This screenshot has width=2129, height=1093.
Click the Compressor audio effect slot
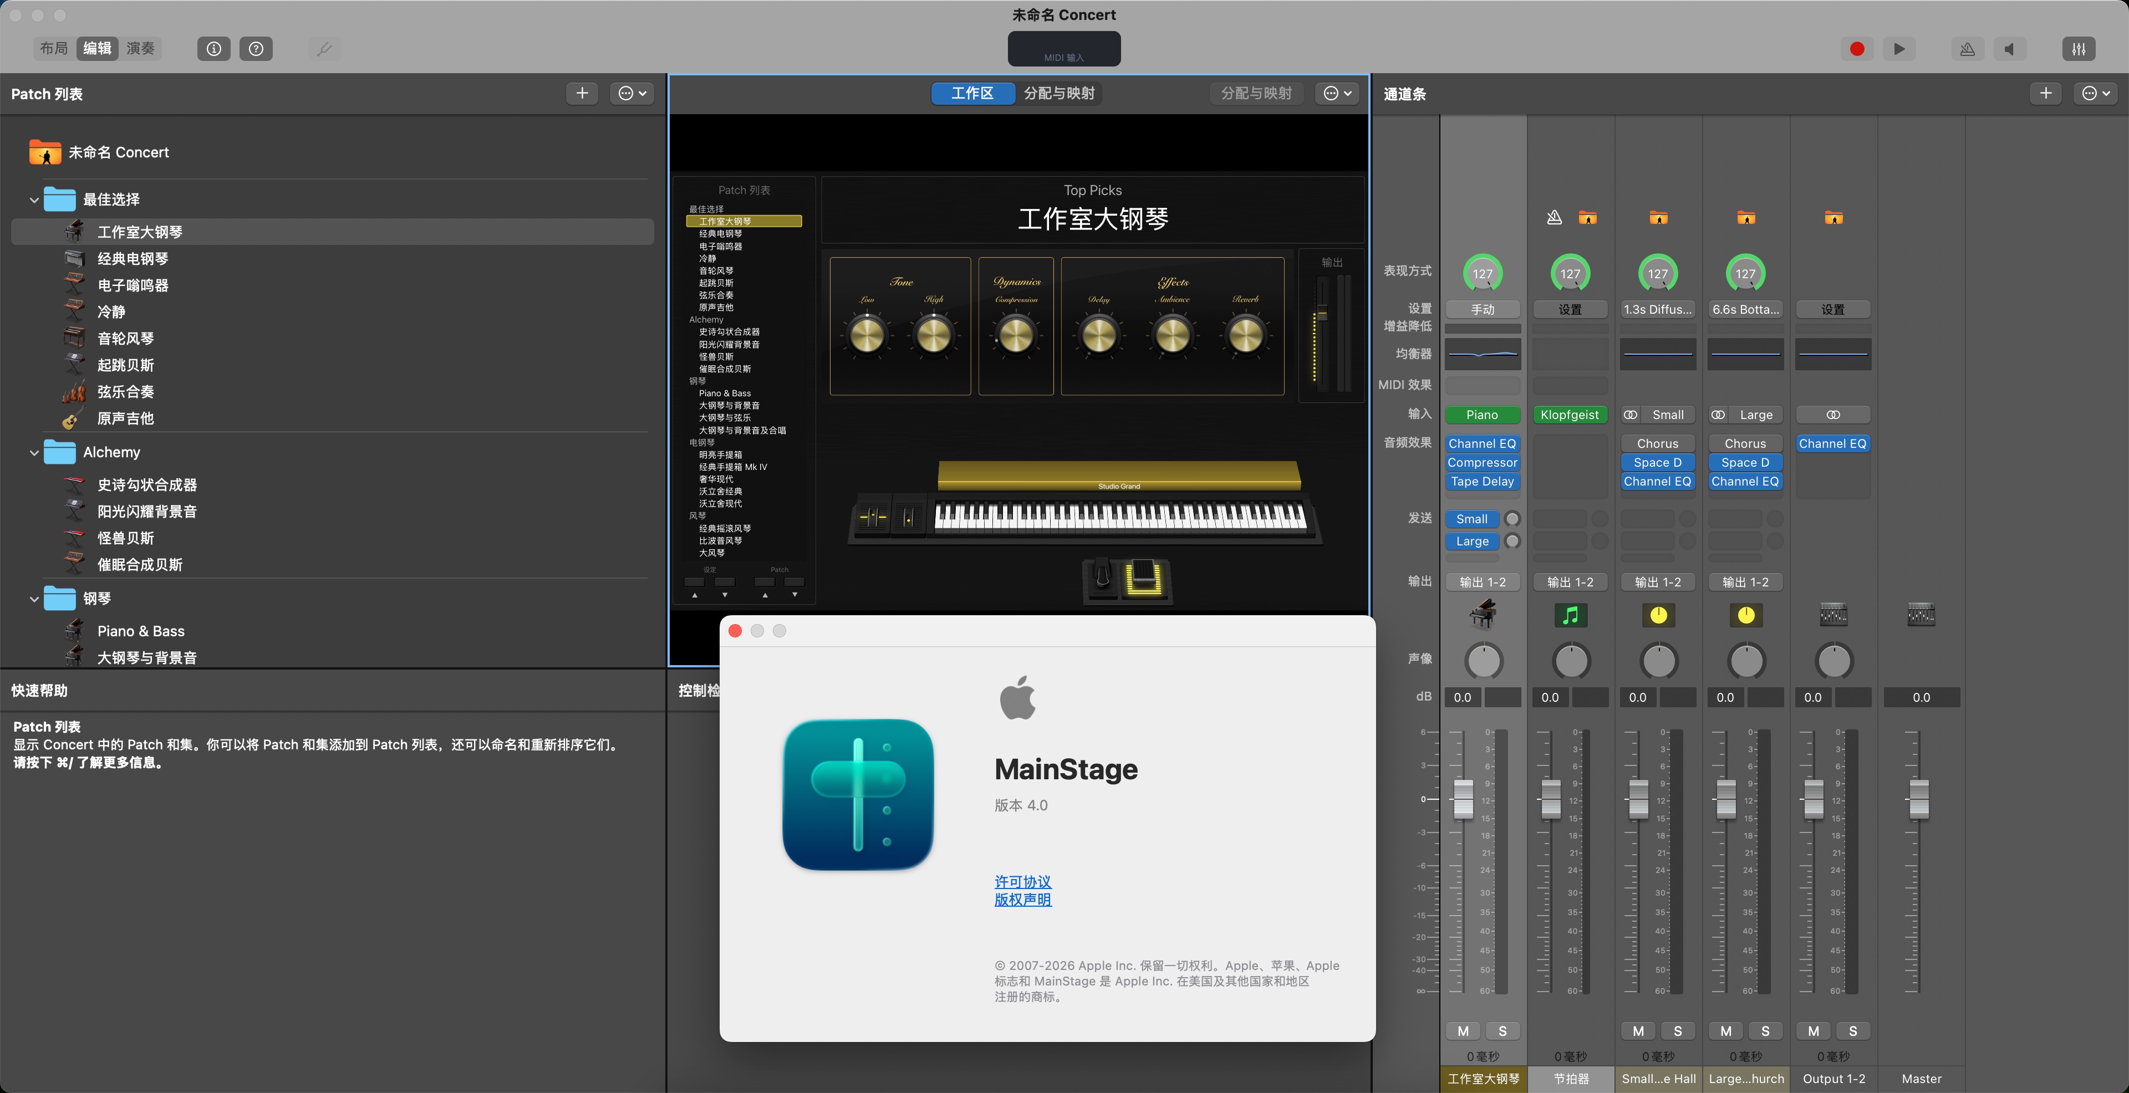[x=1482, y=463]
